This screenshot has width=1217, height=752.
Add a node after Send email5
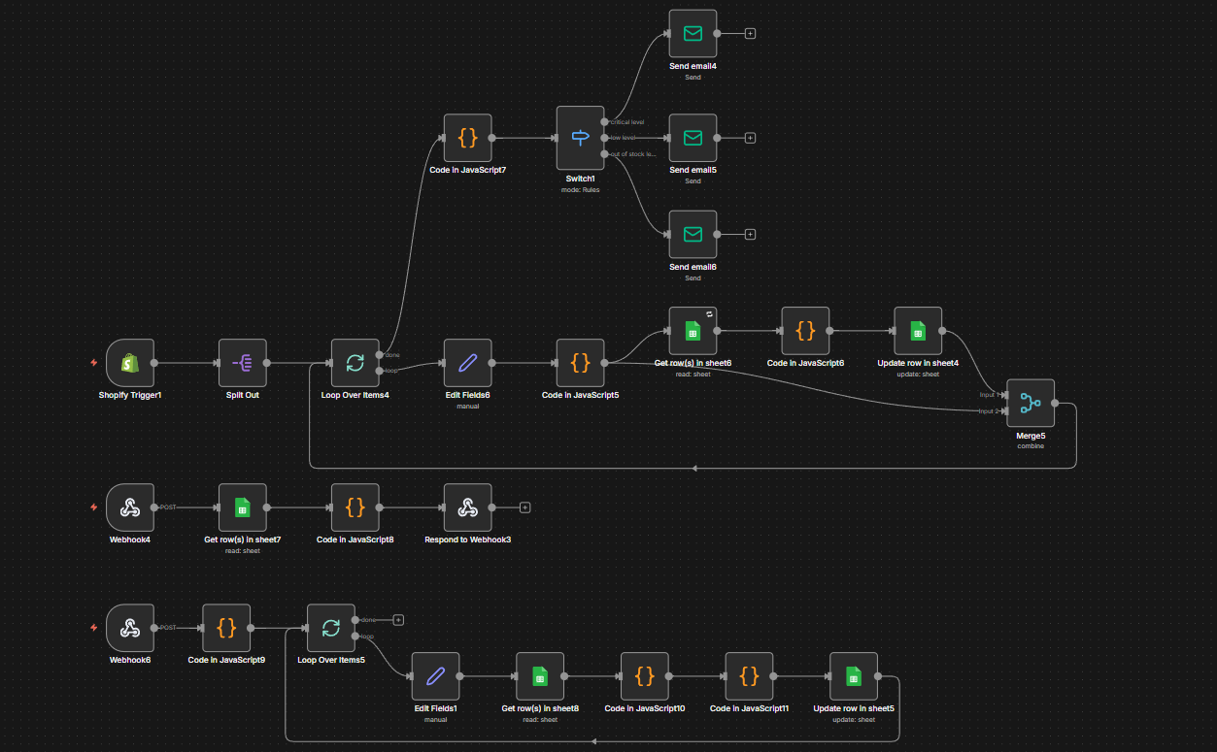point(750,138)
